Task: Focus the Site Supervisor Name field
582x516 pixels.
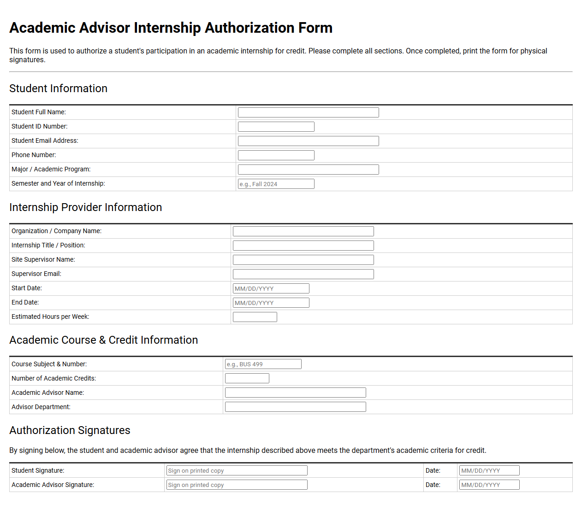Action: point(303,260)
